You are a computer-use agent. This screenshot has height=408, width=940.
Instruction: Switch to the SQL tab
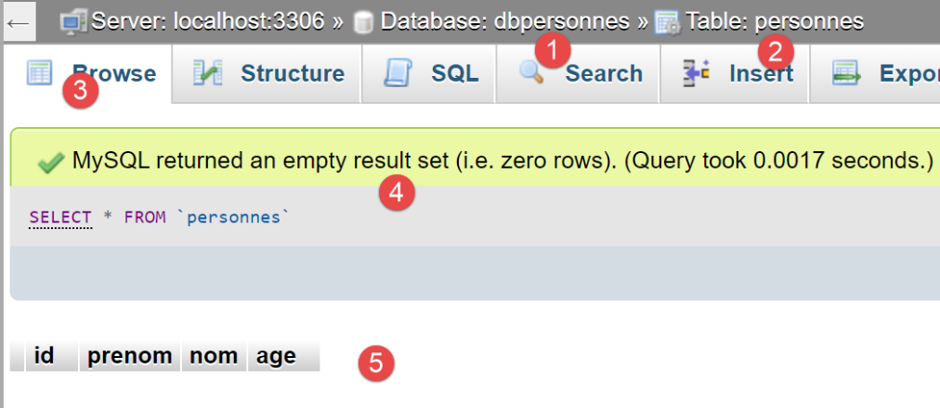(454, 73)
